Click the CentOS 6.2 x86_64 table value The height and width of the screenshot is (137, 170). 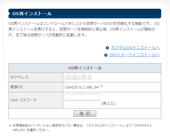pyautogui.click(x=82, y=87)
